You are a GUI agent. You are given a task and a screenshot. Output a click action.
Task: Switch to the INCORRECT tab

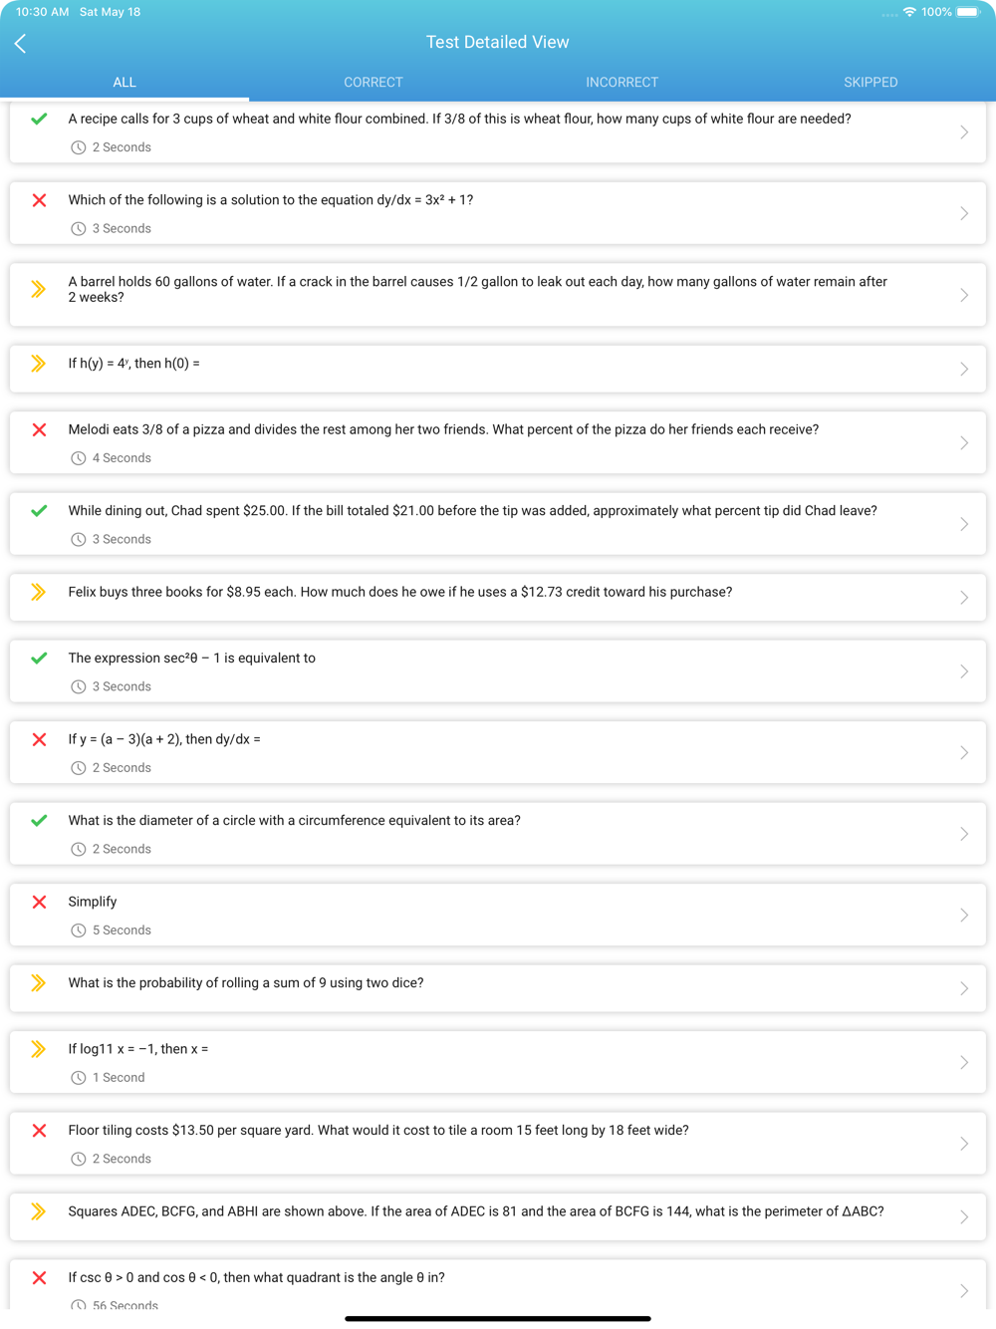click(622, 83)
